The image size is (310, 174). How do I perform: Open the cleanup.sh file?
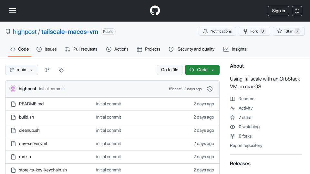(29, 130)
